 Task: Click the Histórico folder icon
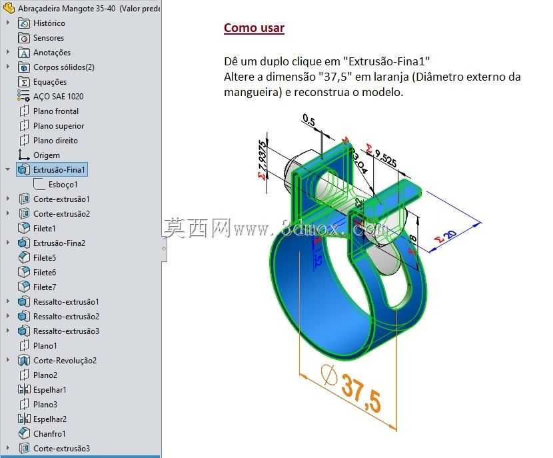pos(23,23)
